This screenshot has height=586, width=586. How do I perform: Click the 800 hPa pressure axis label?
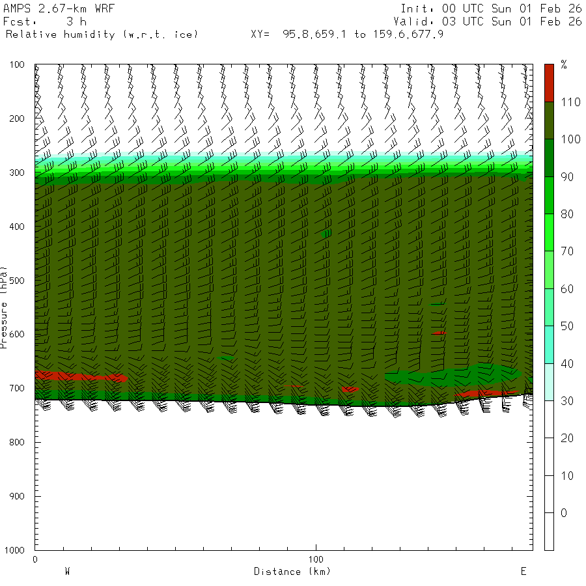pyautogui.click(x=17, y=442)
